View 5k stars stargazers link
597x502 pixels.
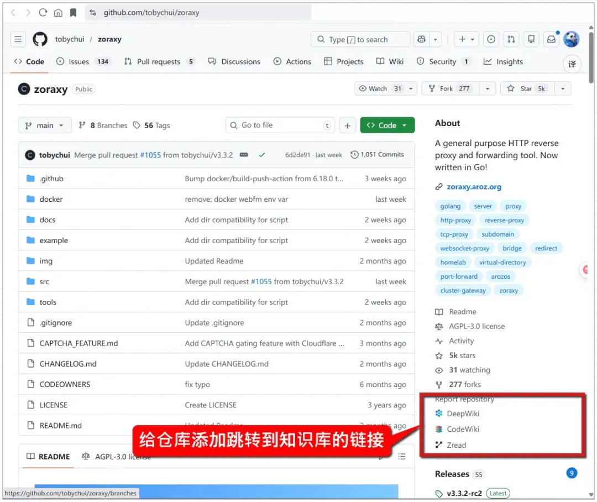click(x=462, y=355)
